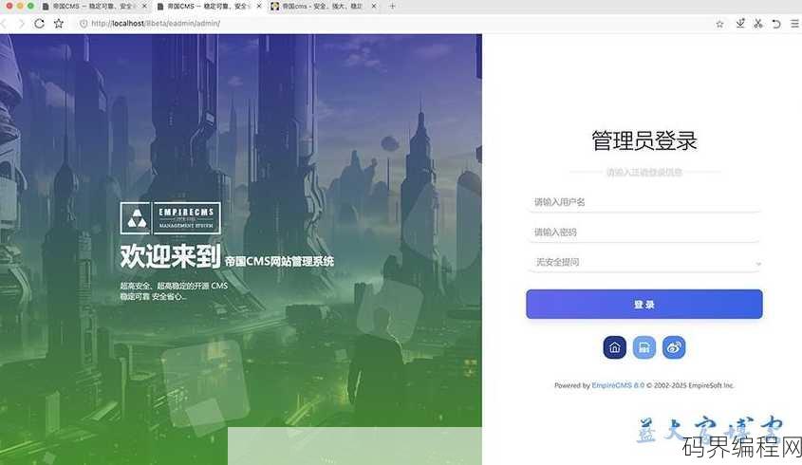Click the 管理员登录 heading text
802x465 pixels.
pyautogui.click(x=644, y=140)
